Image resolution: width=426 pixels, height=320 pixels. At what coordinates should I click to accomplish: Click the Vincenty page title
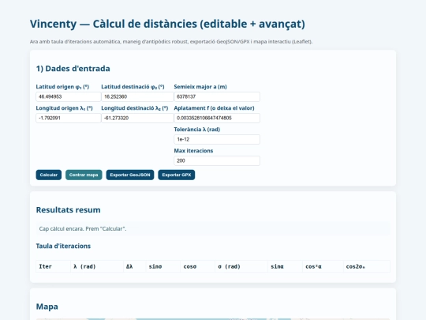coord(167,24)
